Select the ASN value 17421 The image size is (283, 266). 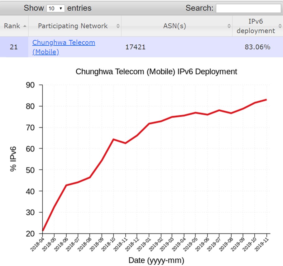pos(135,47)
